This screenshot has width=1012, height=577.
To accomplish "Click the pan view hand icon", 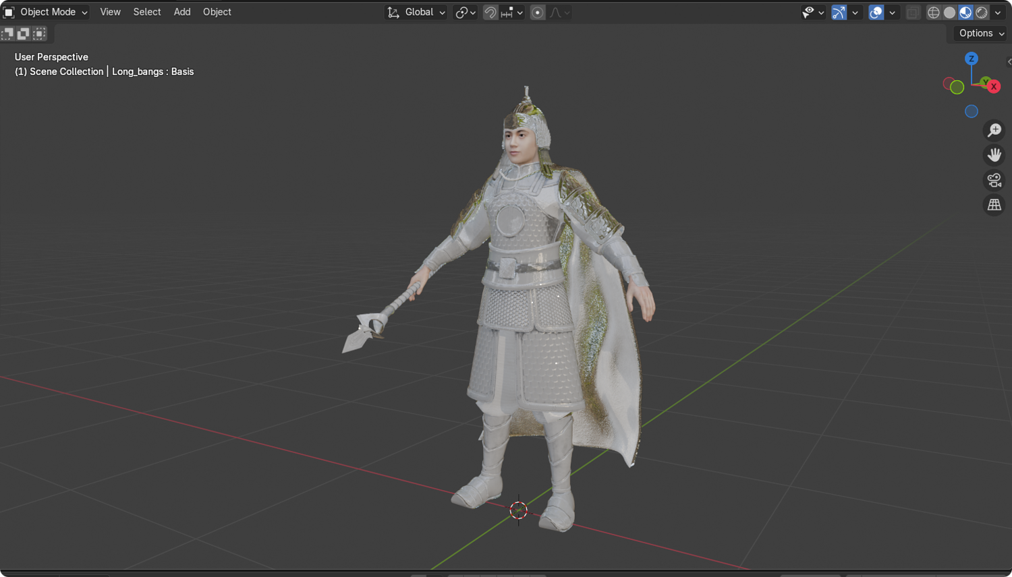I will [994, 155].
